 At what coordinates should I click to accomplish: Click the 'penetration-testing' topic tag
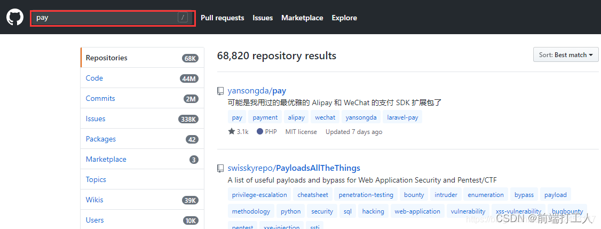[x=366, y=194]
